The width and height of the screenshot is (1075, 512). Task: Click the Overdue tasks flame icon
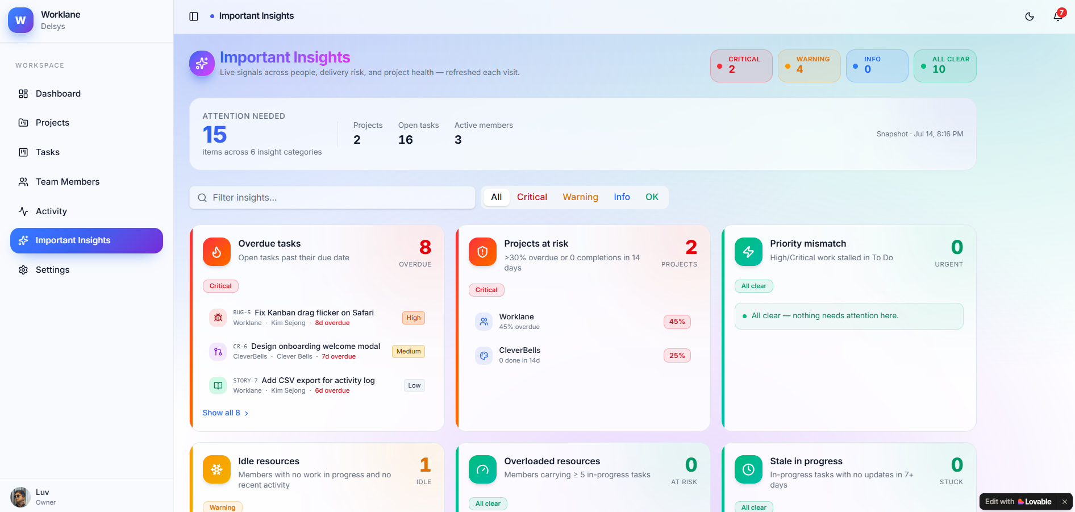[216, 252]
